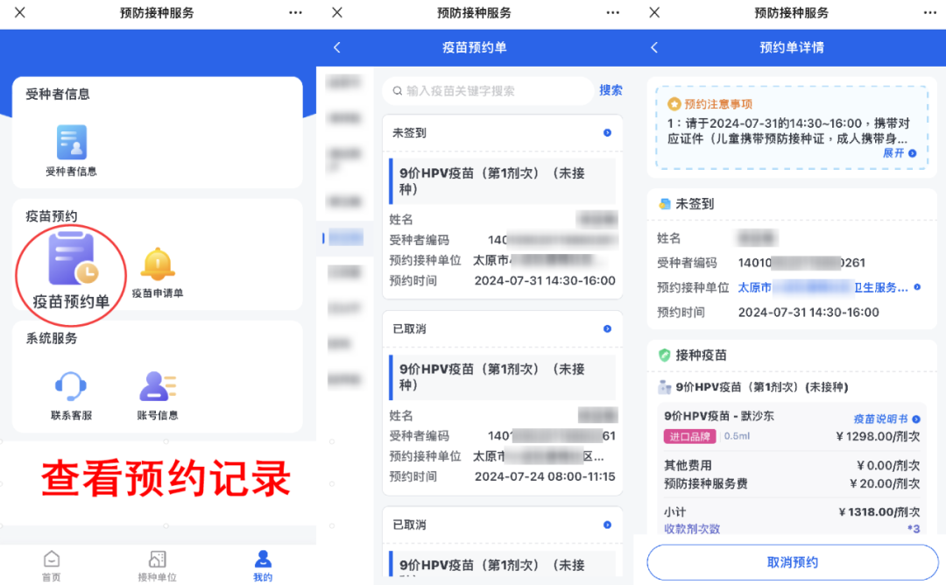Click 预防接种服务费 ¥20.00/剂次 row
Viewport: 946px width, 585px height.
[792, 483]
